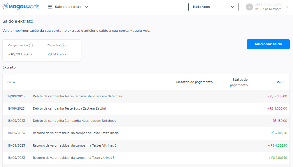Image resolution: width=293 pixels, height=167 pixels.
Task: Select the Teste limite diário return row
Action: 146,133
